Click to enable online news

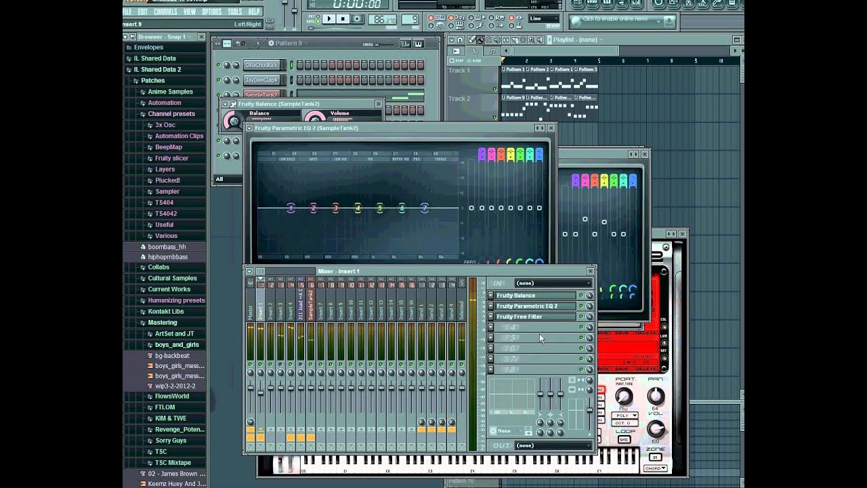(x=615, y=20)
